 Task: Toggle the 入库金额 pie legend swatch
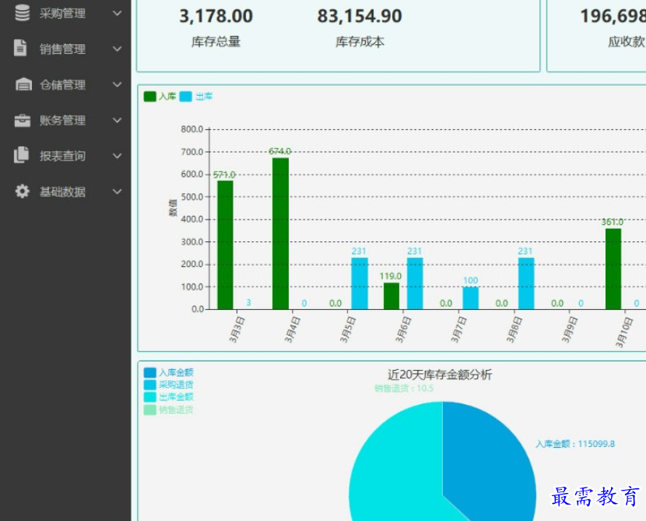coord(150,372)
